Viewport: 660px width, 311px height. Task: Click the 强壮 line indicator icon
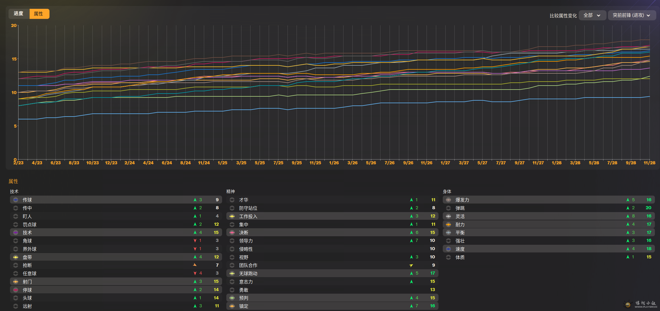pos(448,241)
